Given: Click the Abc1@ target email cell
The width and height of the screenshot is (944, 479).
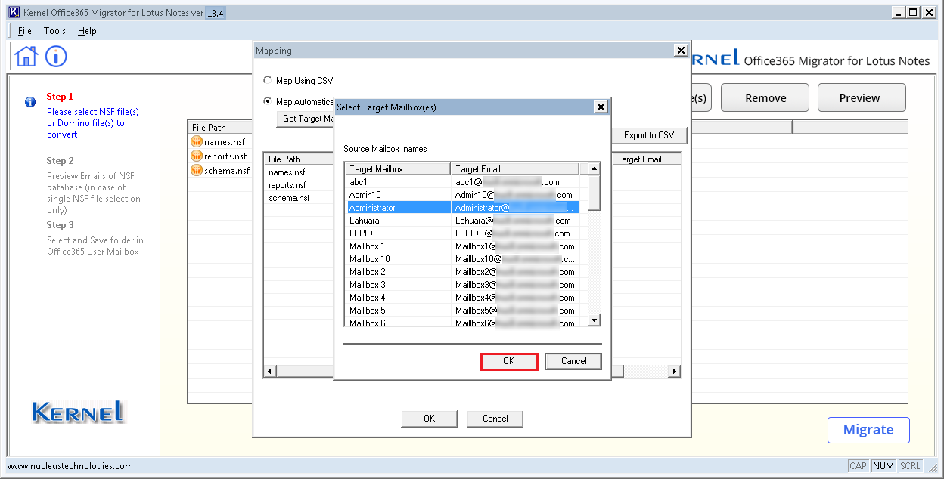Looking at the screenshot, I should coord(515,182).
